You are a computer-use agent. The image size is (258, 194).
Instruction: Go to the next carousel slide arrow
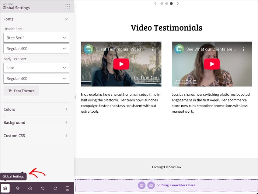pyautogui.click(x=178, y=3)
